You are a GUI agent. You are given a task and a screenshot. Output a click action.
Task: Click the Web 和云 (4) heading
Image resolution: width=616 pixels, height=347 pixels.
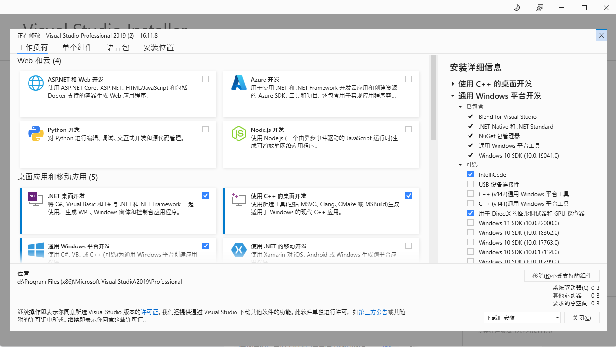pos(40,61)
